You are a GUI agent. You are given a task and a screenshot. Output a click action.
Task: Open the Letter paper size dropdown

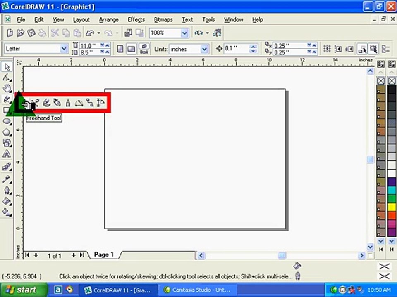(x=64, y=49)
